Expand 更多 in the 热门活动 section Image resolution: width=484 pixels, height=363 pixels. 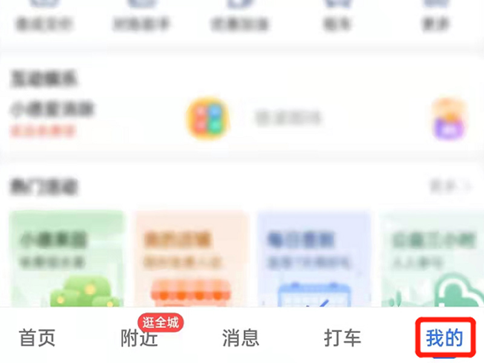click(451, 186)
